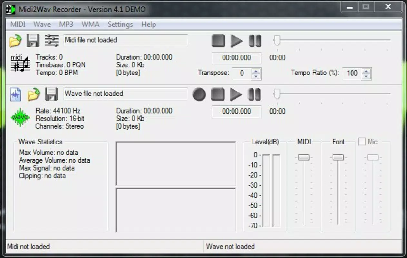407x258 pixels.
Task: Click the upper waveform display panel
Action: click(176, 164)
